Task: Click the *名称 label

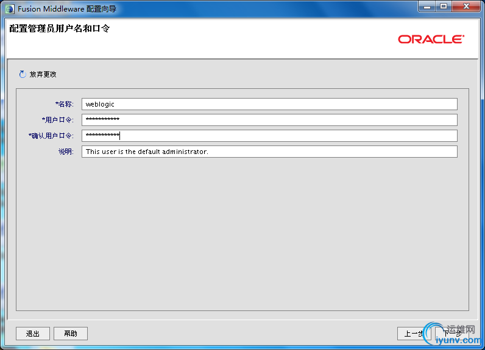Action: coord(65,104)
